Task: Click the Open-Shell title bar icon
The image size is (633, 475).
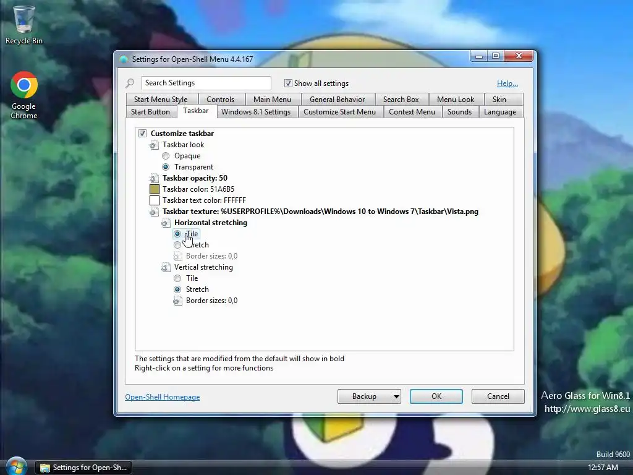Action: coord(124,59)
